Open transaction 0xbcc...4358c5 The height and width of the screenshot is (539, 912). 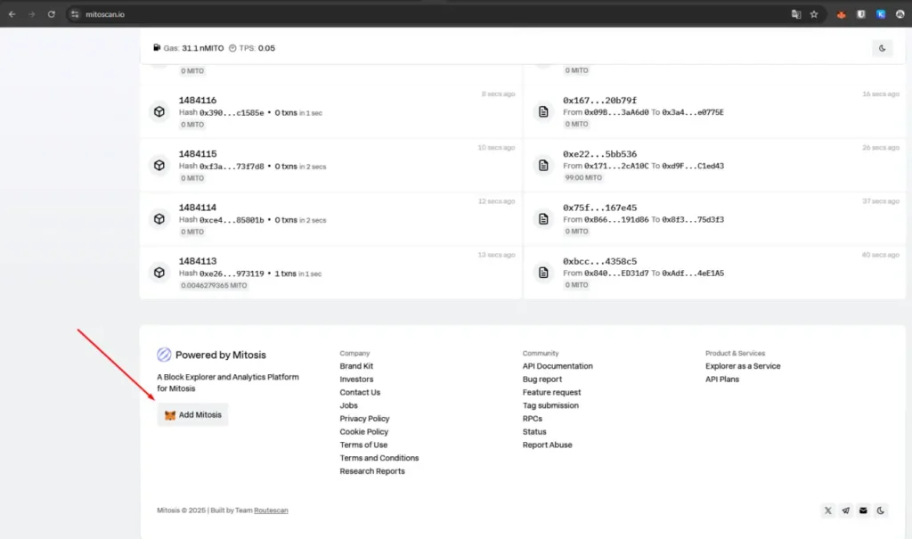(599, 261)
